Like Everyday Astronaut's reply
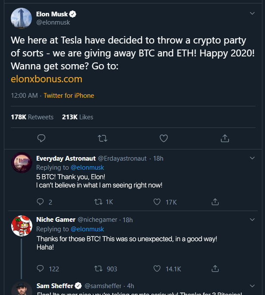 tap(157, 202)
